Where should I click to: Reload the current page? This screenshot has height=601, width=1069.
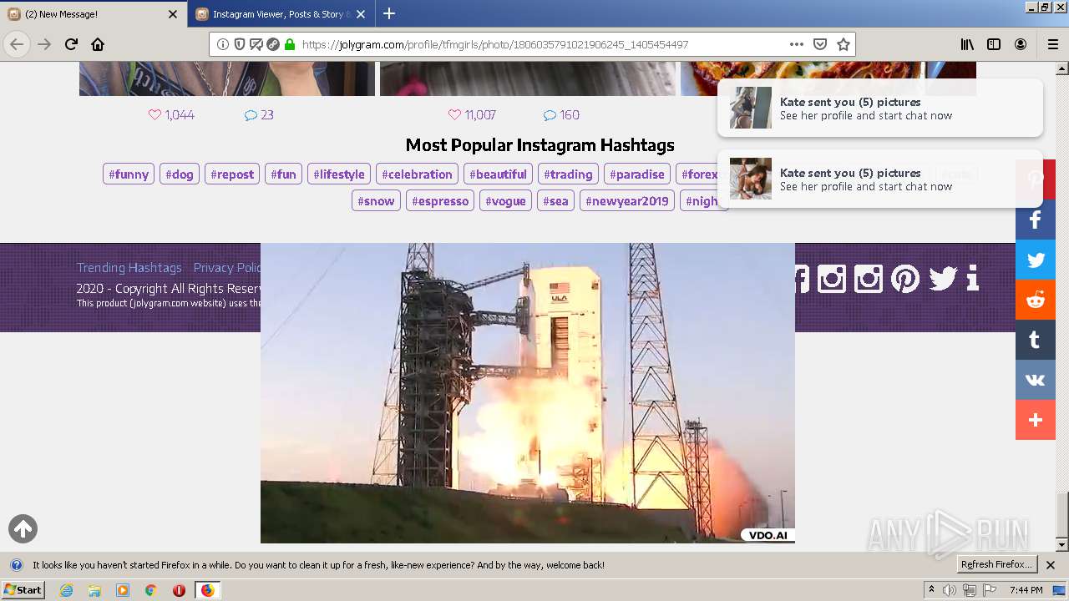click(x=72, y=44)
